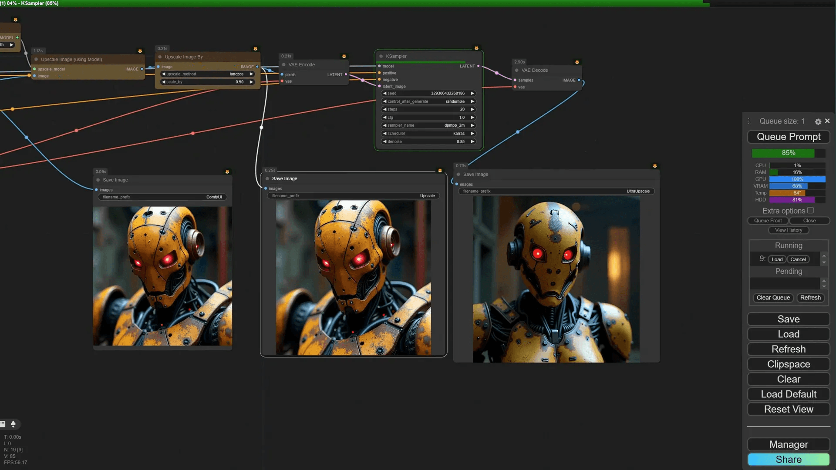Cancel the running job number 9
Screen dimensions: 836x470
(798, 259)
